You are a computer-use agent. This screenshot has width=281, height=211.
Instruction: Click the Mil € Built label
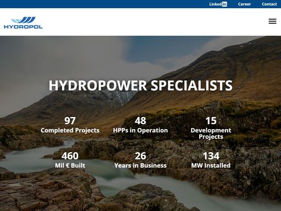70,165
